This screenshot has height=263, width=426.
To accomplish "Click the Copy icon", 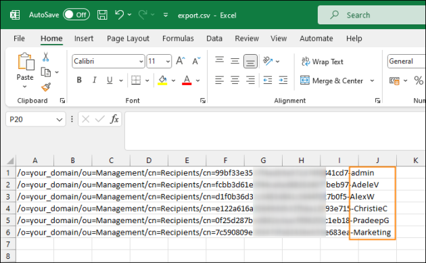I will click(46, 72).
